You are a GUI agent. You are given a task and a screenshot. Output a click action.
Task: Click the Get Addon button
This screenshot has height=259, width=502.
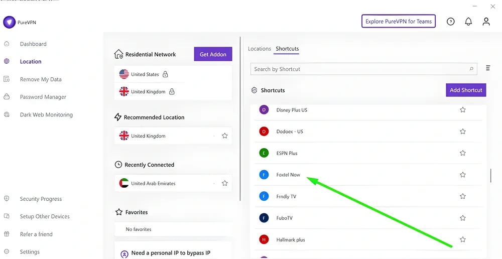tap(213, 54)
